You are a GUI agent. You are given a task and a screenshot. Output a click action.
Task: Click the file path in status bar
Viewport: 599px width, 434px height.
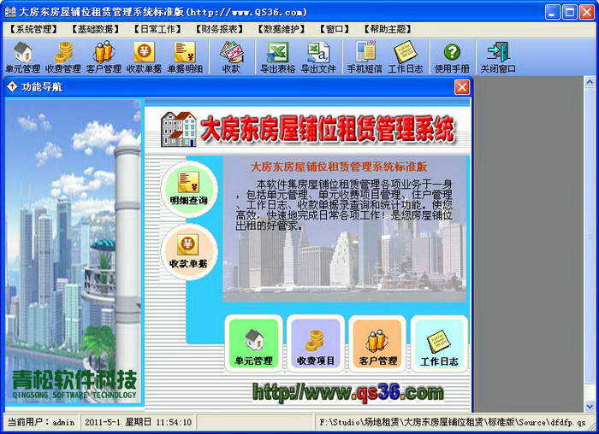[453, 422]
